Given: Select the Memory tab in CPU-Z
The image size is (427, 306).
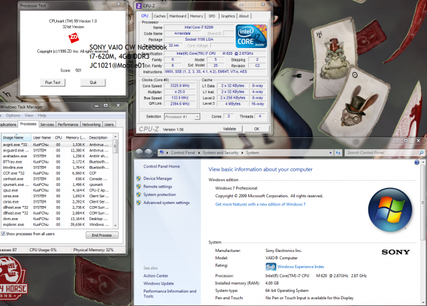Looking at the screenshot, I should [x=197, y=16].
